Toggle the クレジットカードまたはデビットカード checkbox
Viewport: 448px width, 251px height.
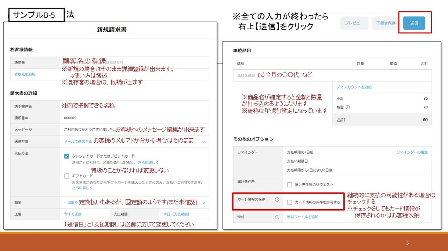click(66, 156)
